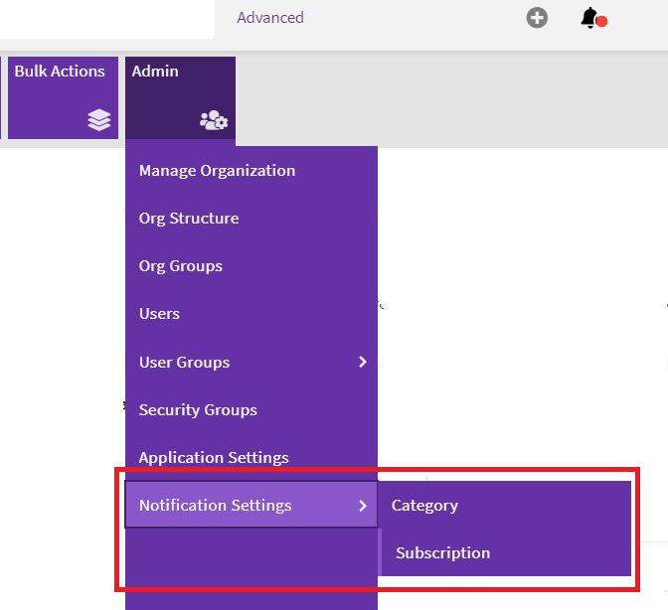Expand the Notification Settings chevron
Image resolution: width=668 pixels, height=610 pixels.
(x=363, y=506)
